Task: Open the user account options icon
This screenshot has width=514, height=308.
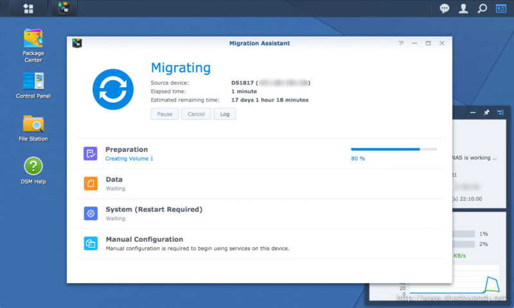Action: coord(463,8)
